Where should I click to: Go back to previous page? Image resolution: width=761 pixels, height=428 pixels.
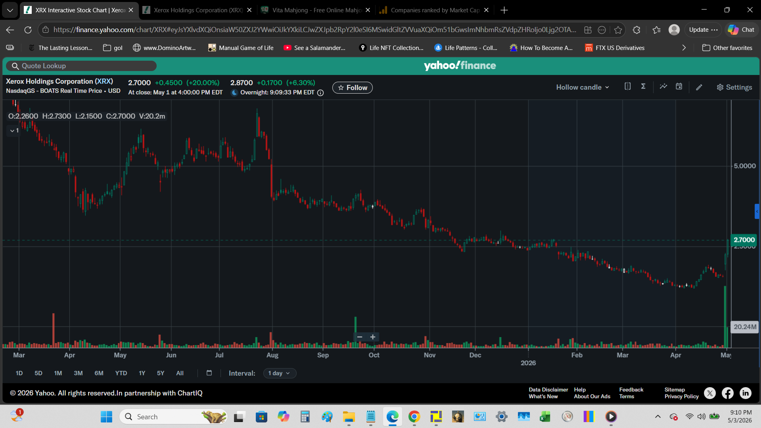pyautogui.click(x=10, y=30)
